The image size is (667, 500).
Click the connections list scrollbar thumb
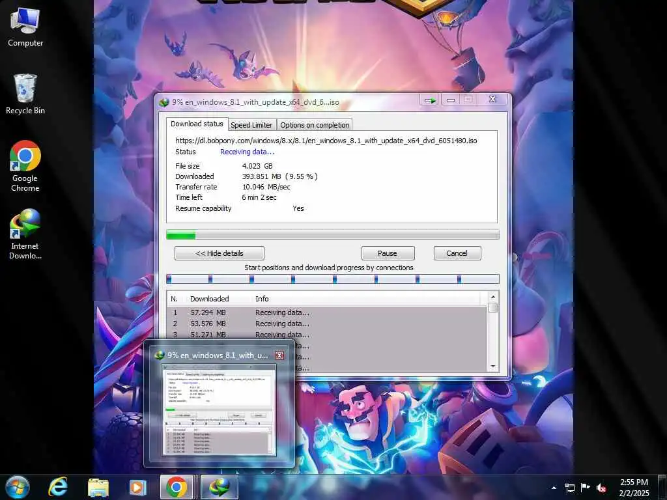[493, 307]
